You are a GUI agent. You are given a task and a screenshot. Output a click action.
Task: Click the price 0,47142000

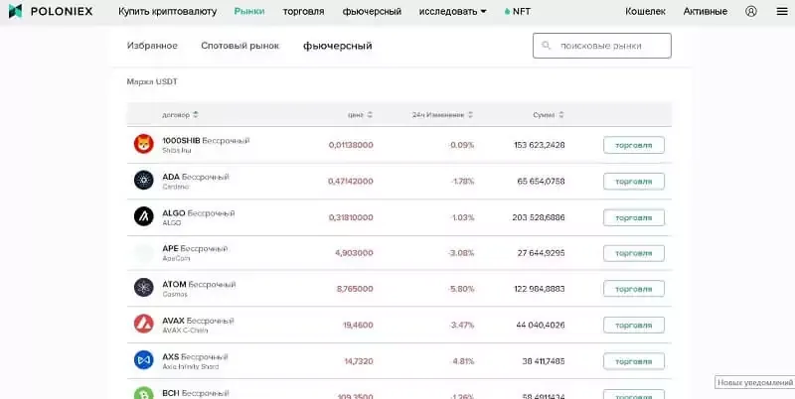coord(351,182)
